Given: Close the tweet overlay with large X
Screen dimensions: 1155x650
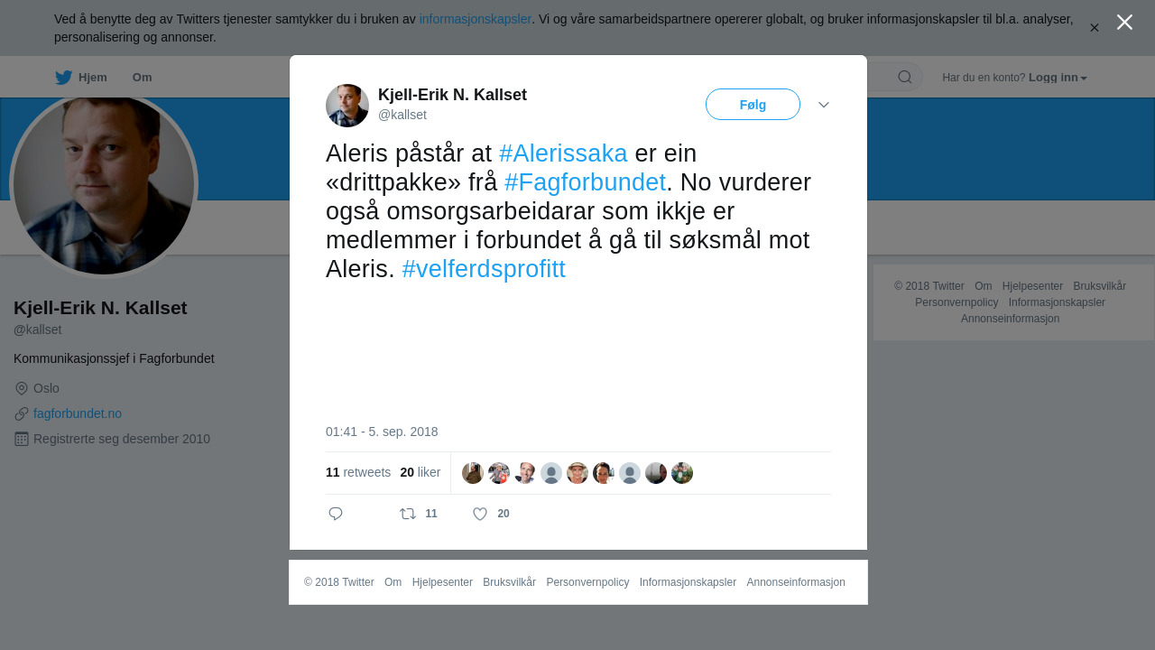Looking at the screenshot, I should (1124, 22).
